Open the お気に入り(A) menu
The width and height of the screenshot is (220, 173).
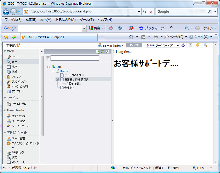[x=66, y=20]
